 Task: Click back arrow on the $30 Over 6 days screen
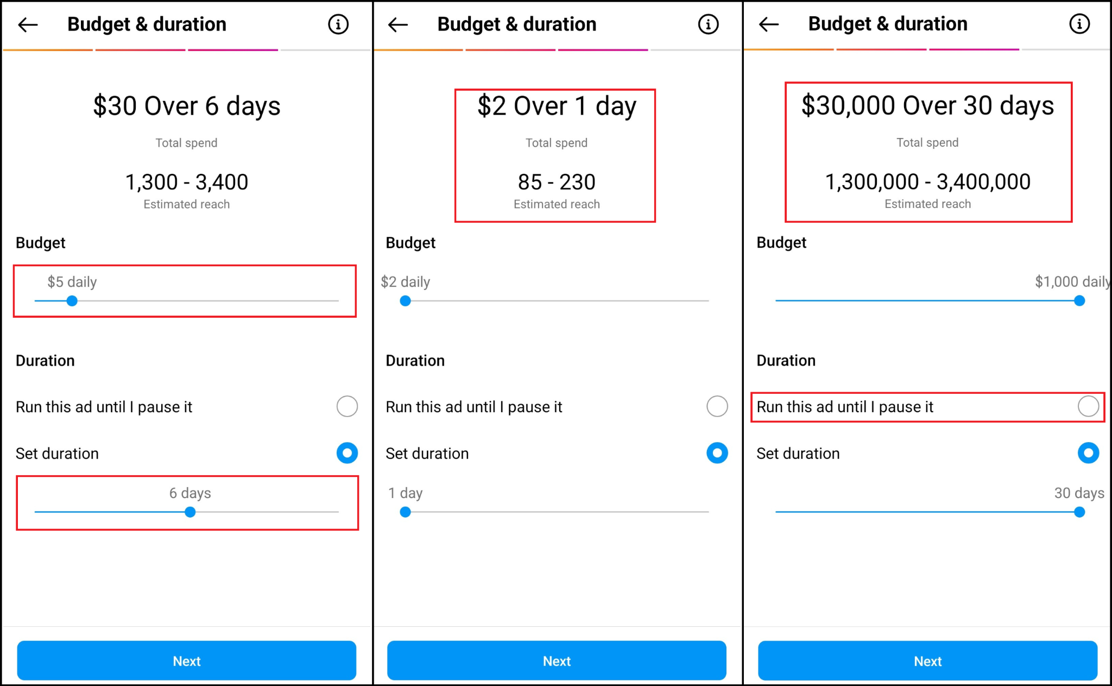click(x=28, y=24)
